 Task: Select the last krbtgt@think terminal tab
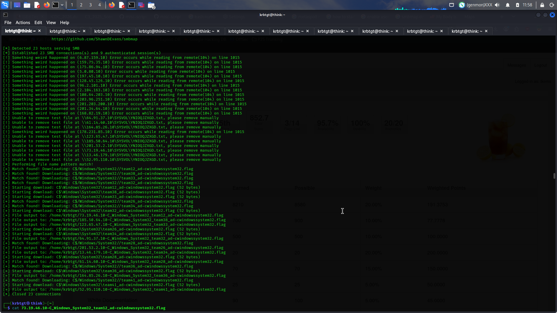point(466,31)
